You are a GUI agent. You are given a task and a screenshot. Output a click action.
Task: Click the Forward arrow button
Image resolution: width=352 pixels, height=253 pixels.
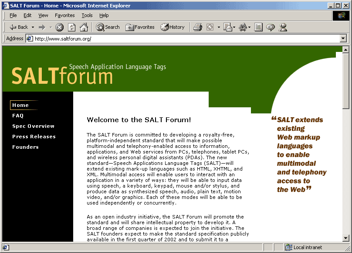[x=42, y=27]
